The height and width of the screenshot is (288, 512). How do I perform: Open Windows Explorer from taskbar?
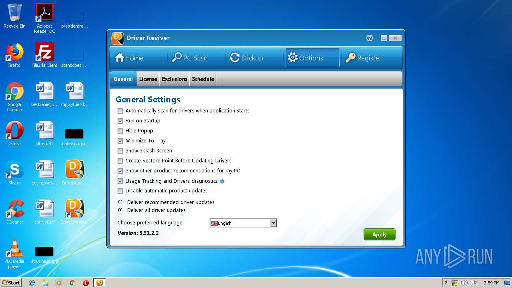(45, 283)
